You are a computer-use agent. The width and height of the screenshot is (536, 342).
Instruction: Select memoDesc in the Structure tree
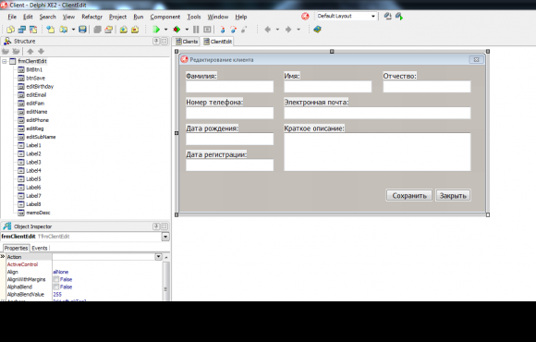coord(38,213)
